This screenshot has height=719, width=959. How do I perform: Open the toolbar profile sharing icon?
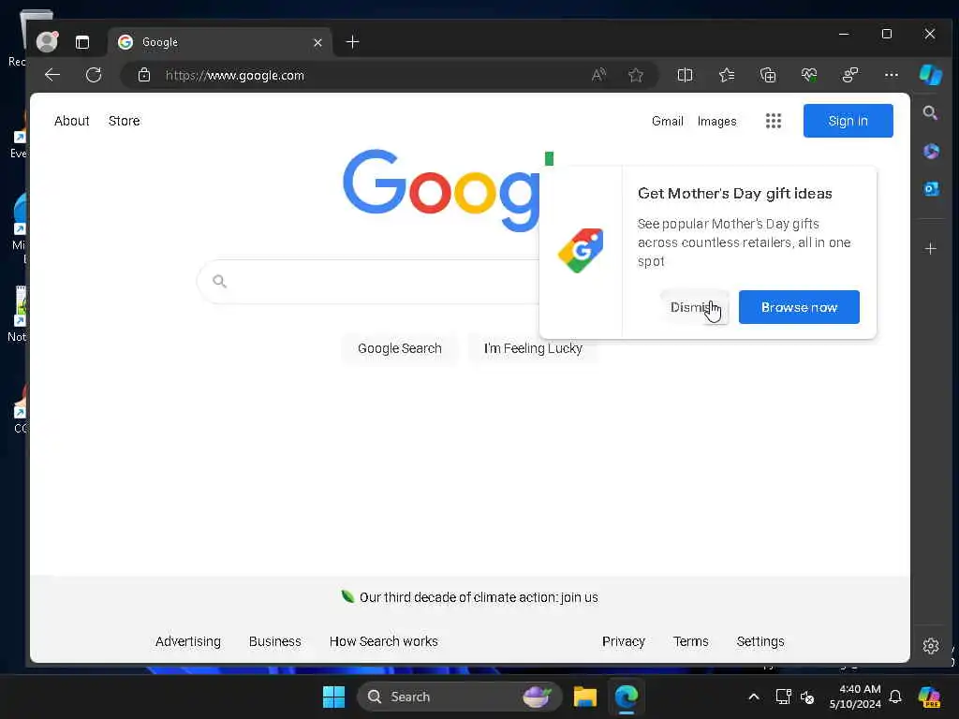850,75
